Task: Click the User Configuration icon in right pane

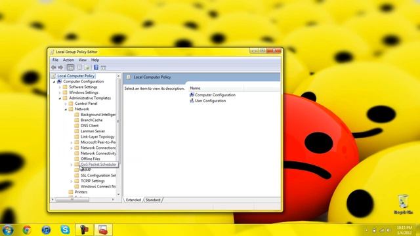Action: (192, 100)
